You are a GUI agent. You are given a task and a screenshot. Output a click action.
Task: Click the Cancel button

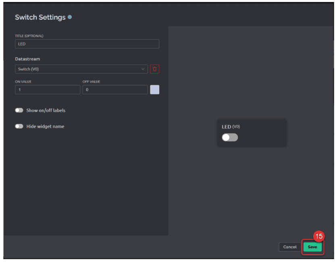tap(289, 247)
